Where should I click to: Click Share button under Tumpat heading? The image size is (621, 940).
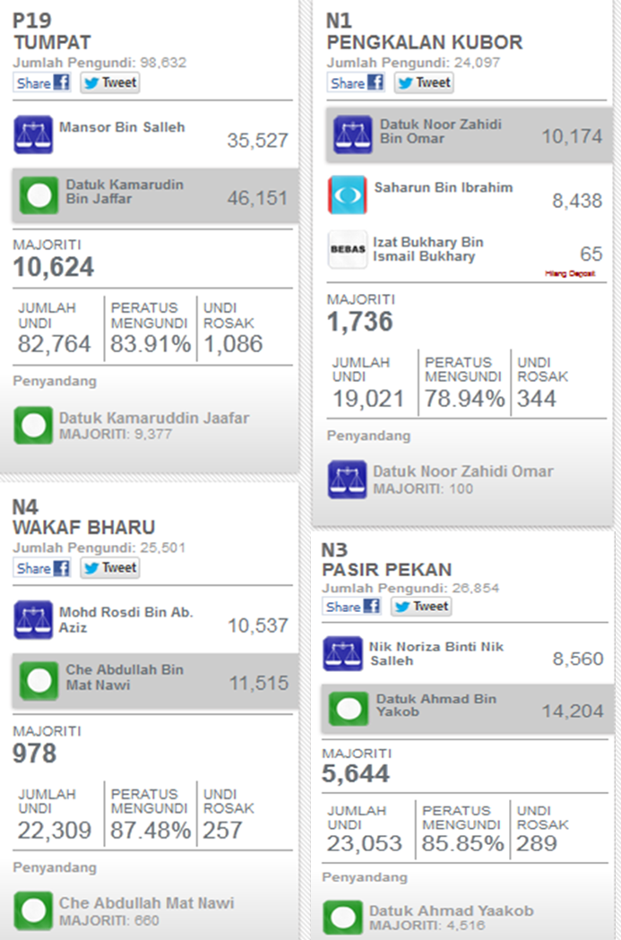pyautogui.click(x=42, y=82)
